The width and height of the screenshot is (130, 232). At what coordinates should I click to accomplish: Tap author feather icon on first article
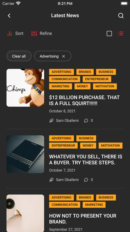tap(51, 121)
